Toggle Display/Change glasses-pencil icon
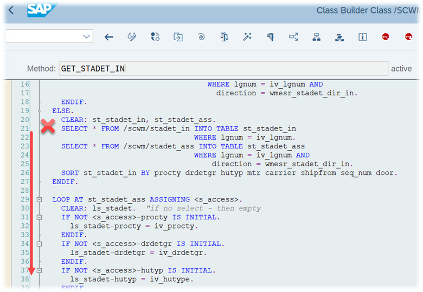The image size is (423, 292). (132, 37)
